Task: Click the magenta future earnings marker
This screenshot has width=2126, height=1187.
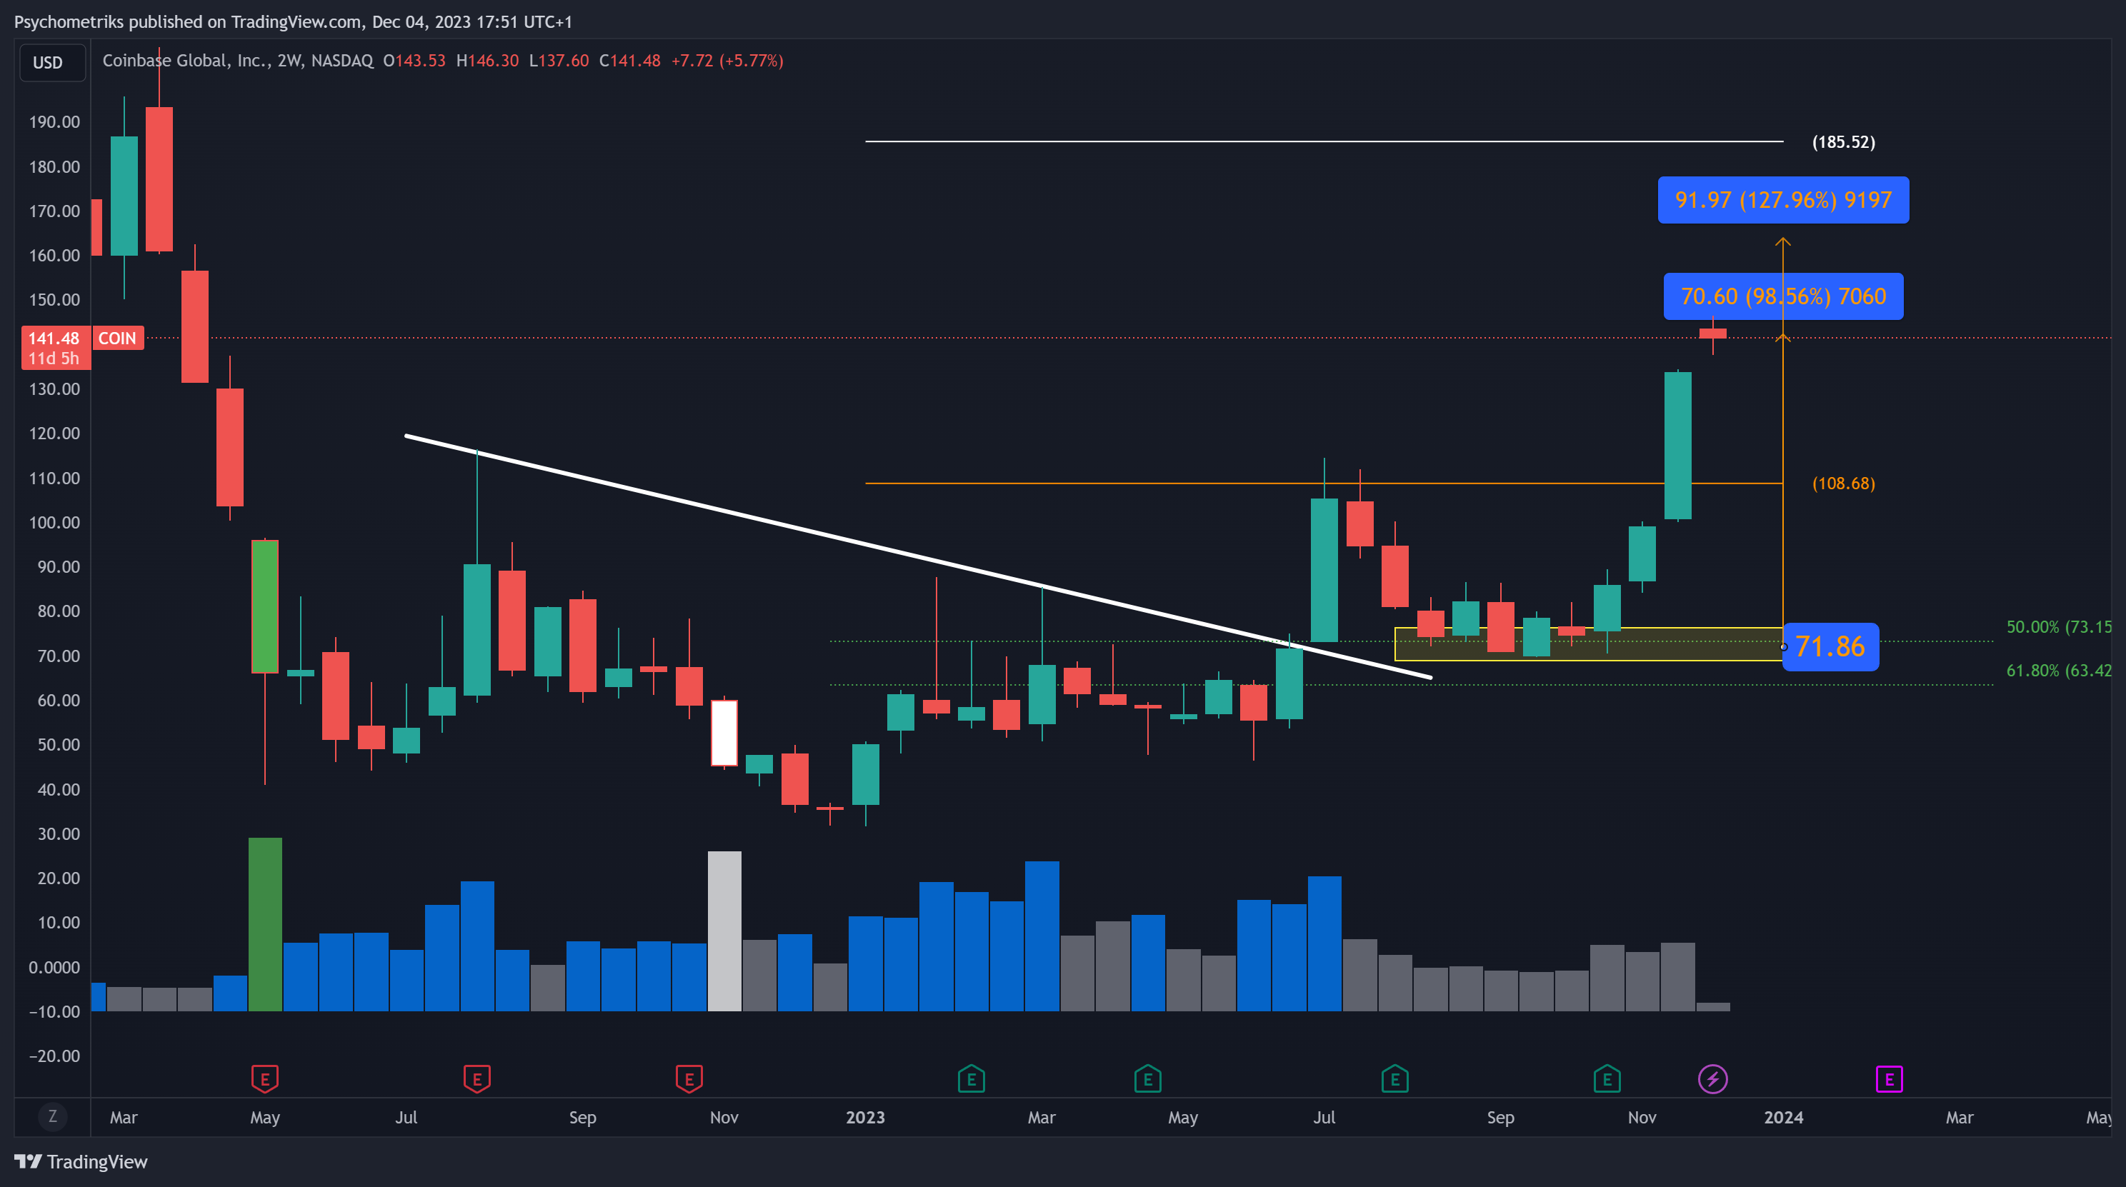Action: coord(1889,1079)
